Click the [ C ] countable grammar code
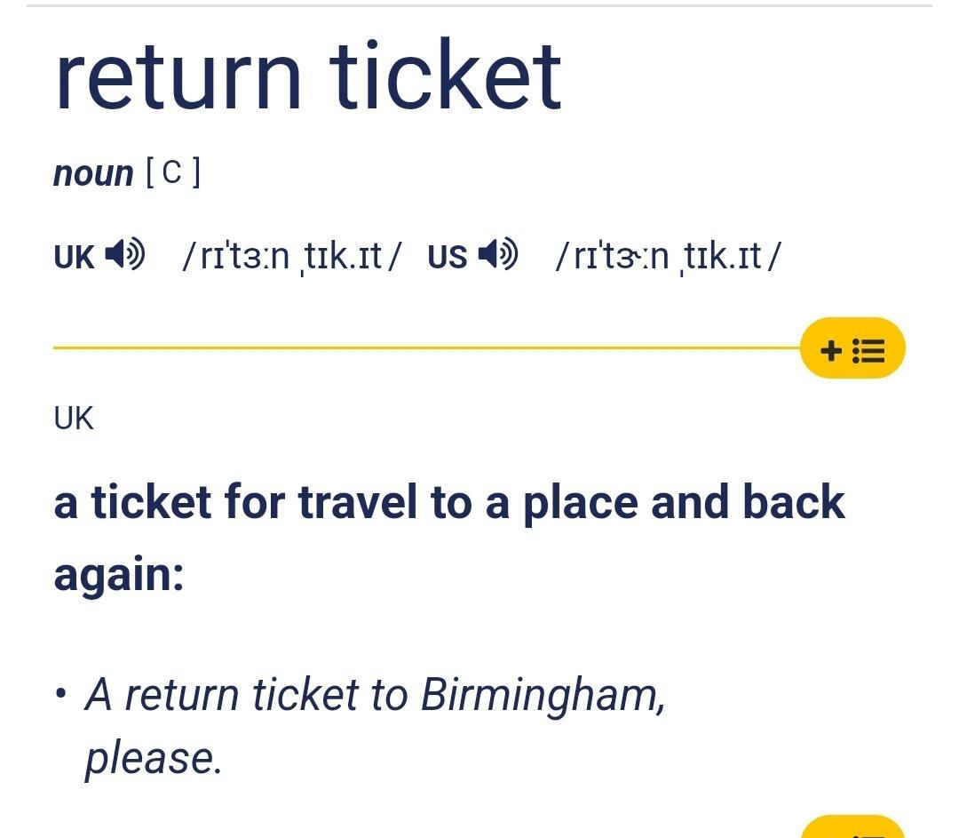The width and height of the screenshot is (959, 838). pos(173,172)
